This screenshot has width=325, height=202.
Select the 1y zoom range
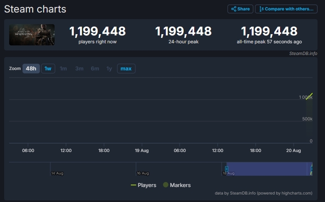pos(109,69)
